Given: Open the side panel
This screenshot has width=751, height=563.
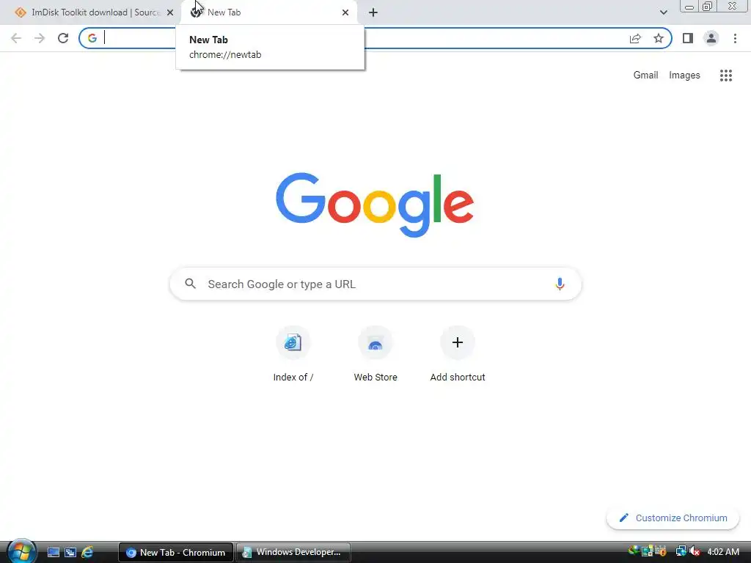Looking at the screenshot, I should pyautogui.click(x=688, y=38).
